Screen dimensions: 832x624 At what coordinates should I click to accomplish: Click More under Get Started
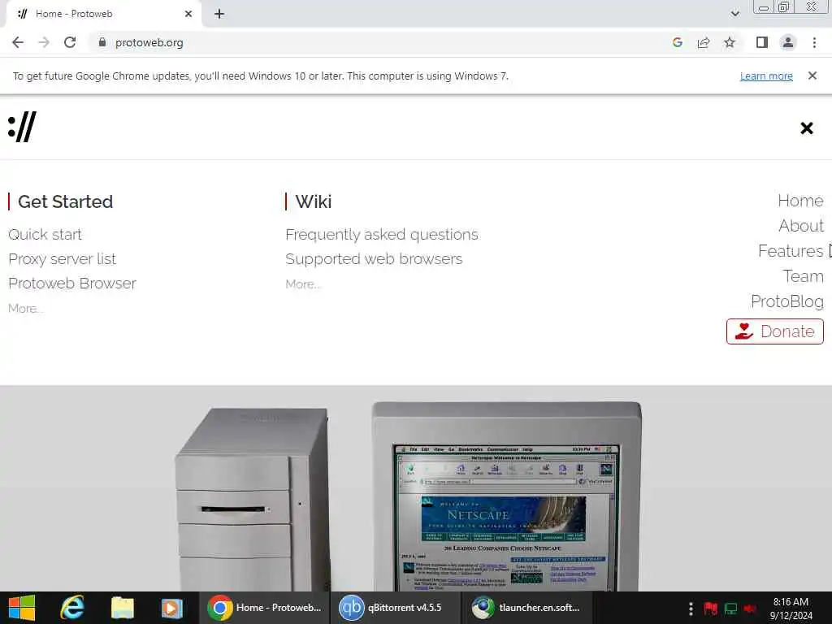tap(25, 308)
